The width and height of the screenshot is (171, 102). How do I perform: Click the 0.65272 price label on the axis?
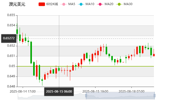pos(9,38)
